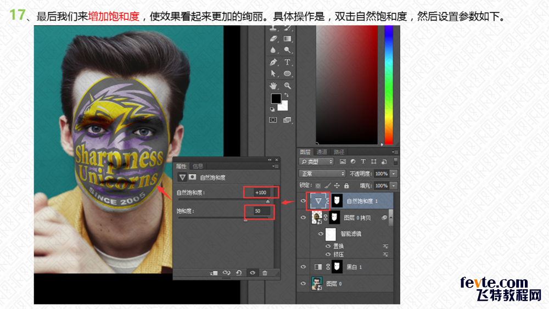This screenshot has width=549, height=309.
Task: Select the Dodge tool
Action: (288, 50)
